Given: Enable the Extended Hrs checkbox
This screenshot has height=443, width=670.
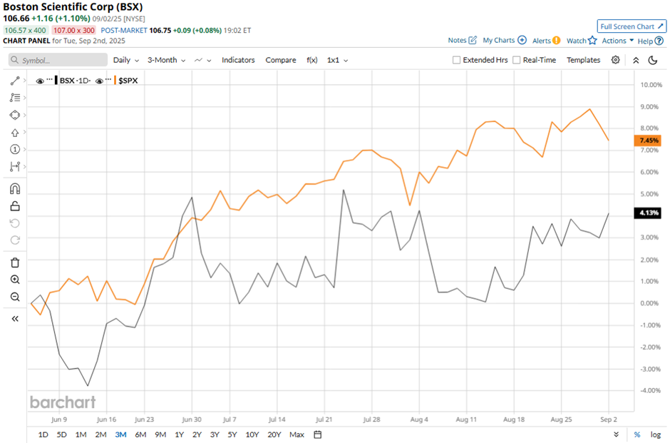Looking at the screenshot, I should click(x=456, y=60).
